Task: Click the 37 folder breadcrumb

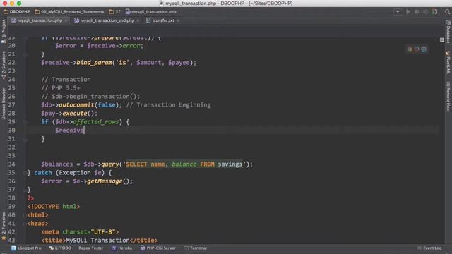Action: (x=114, y=12)
